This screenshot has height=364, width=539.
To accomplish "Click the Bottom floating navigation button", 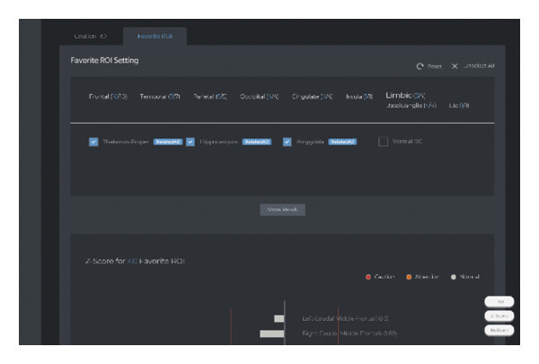I will [499, 330].
